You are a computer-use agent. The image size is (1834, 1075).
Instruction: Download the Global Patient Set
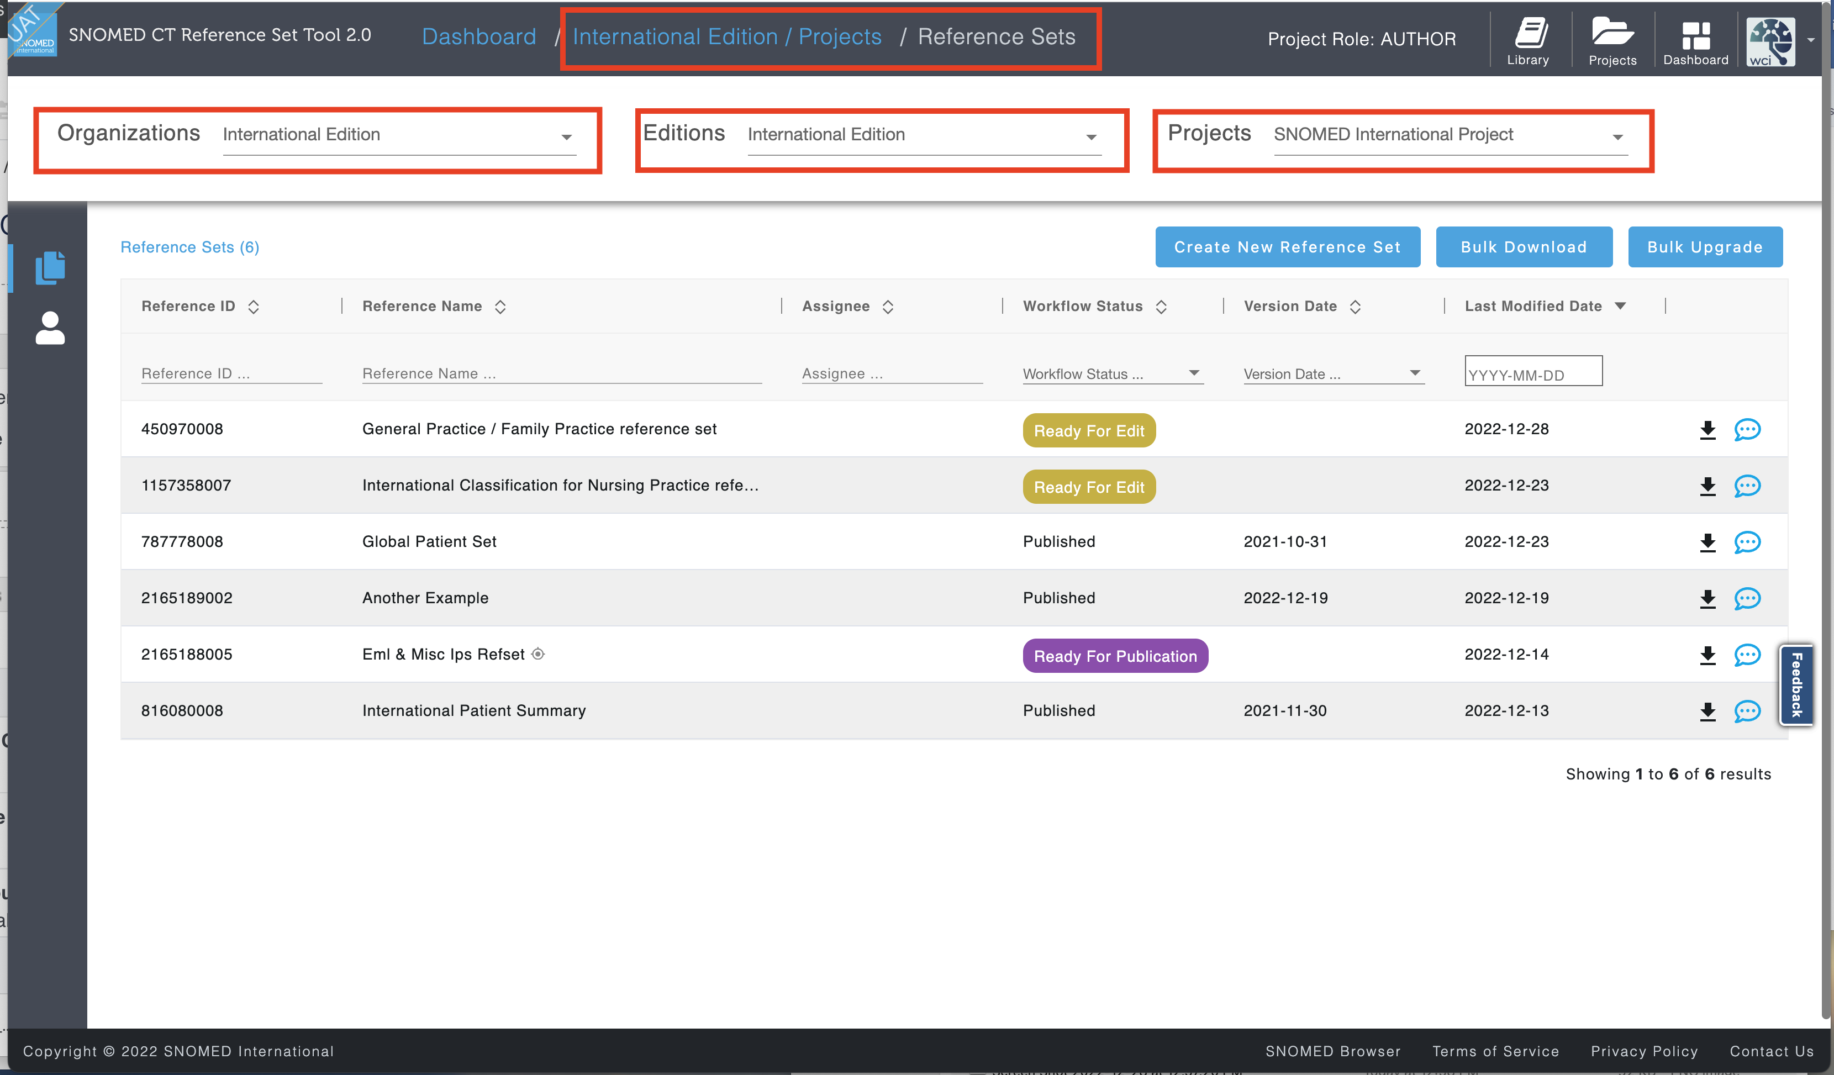click(1707, 542)
